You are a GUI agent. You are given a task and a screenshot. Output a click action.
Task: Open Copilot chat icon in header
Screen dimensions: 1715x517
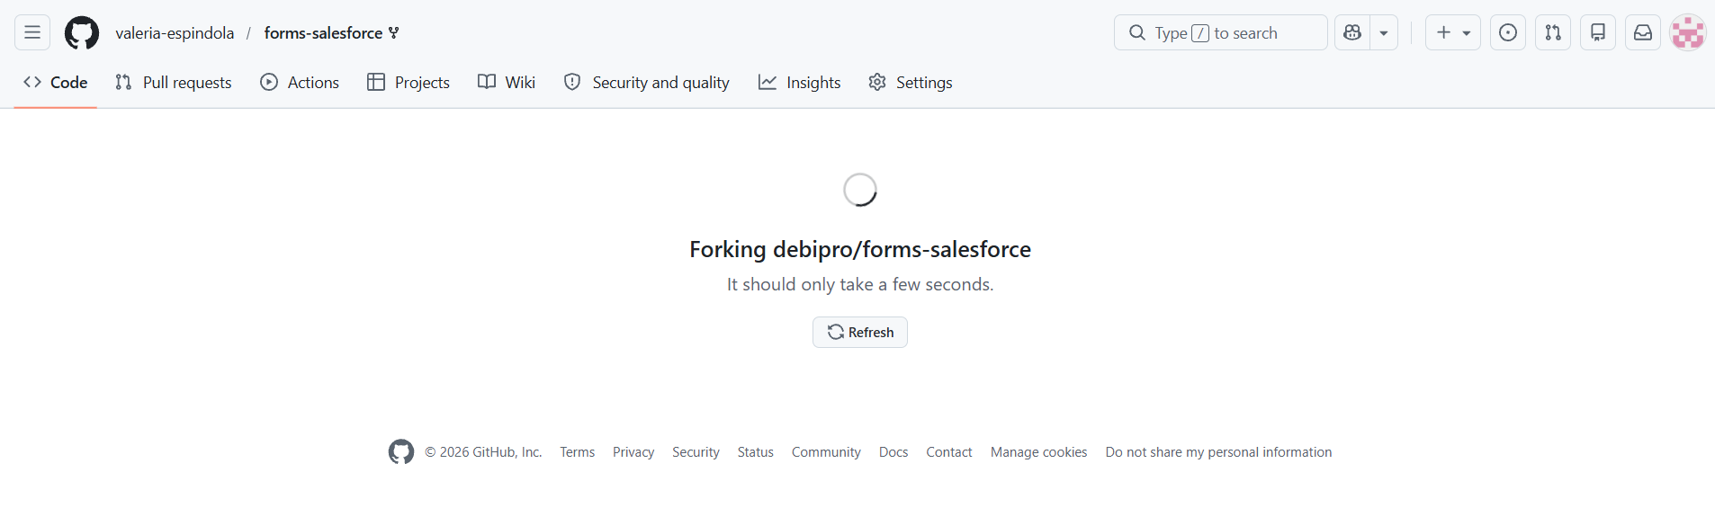tap(1352, 32)
